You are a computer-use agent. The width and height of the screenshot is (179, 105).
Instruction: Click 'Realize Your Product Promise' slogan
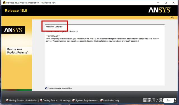click(x=18, y=51)
